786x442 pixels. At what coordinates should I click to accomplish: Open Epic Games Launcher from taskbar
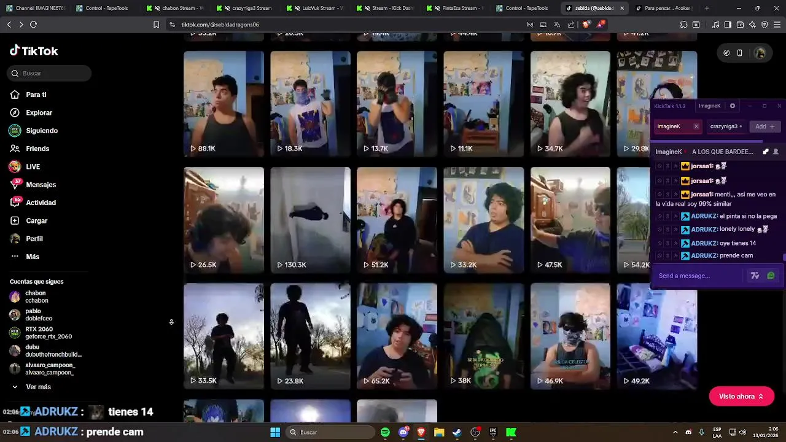click(x=493, y=432)
